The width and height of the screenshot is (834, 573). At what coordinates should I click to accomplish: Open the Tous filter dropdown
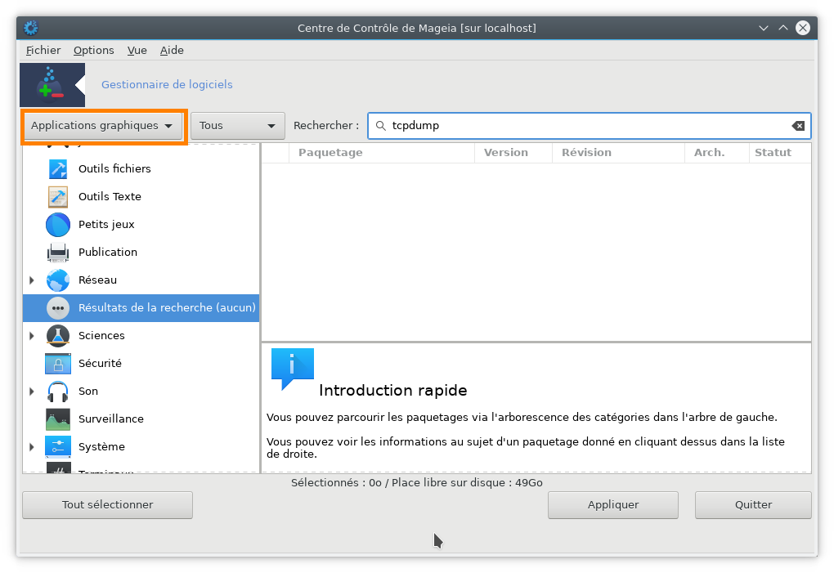point(237,126)
